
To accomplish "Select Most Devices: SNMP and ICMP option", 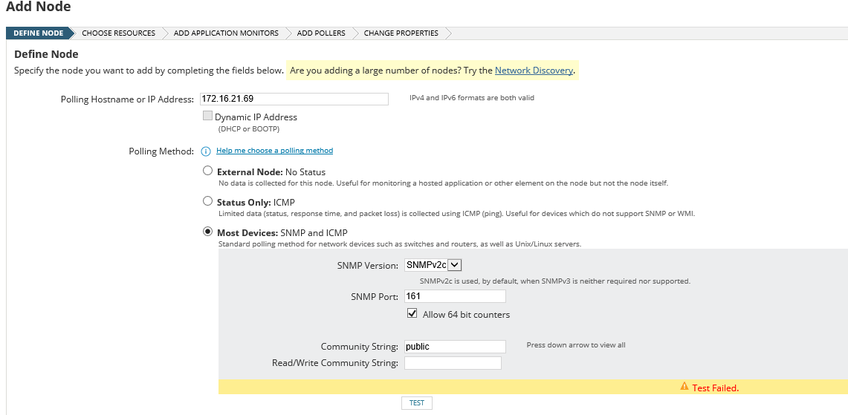I will pyautogui.click(x=207, y=232).
